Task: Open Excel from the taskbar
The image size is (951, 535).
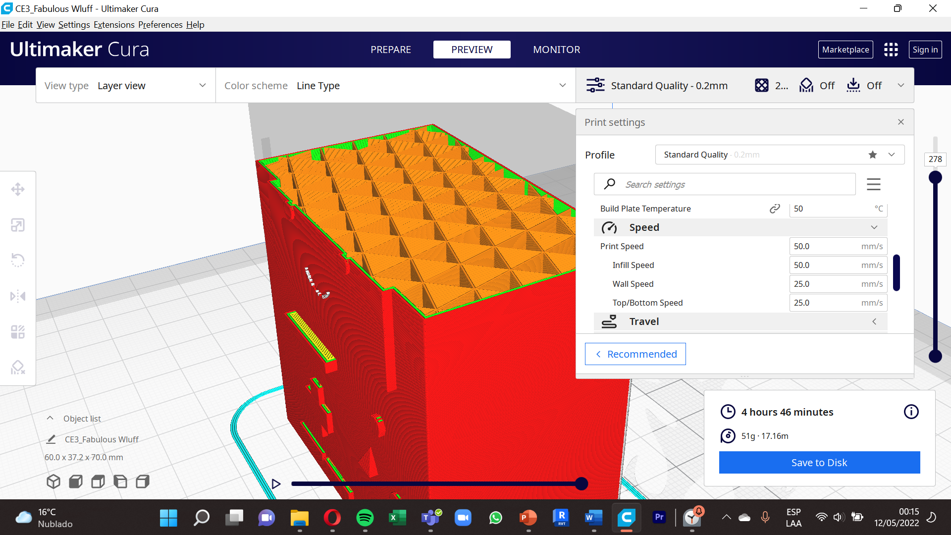Action: pos(398,518)
